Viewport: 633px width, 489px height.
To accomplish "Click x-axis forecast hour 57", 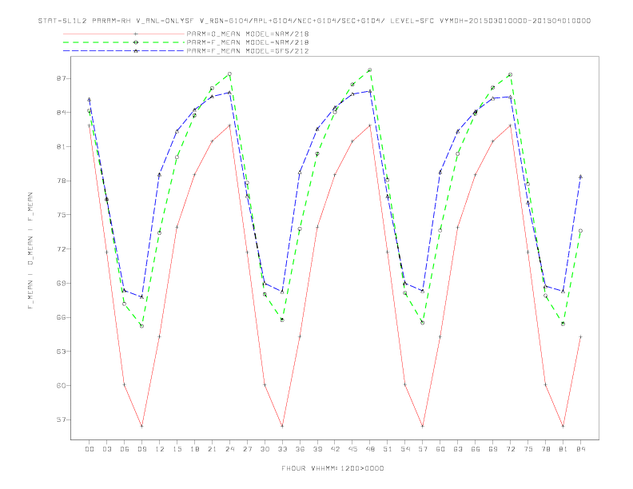I will pyautogui.click(x=423, y=449).
